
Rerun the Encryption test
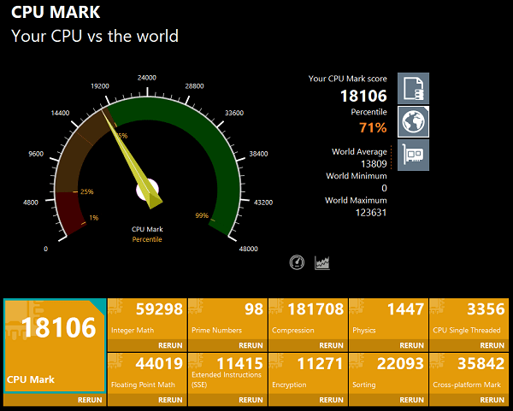(x=331, y=400)
